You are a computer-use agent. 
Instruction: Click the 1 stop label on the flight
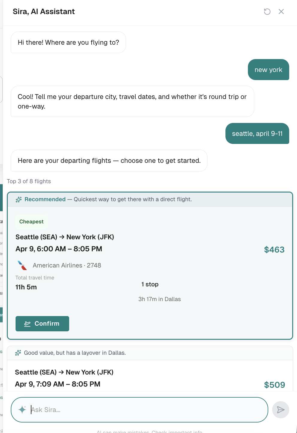tap(150, 284)
